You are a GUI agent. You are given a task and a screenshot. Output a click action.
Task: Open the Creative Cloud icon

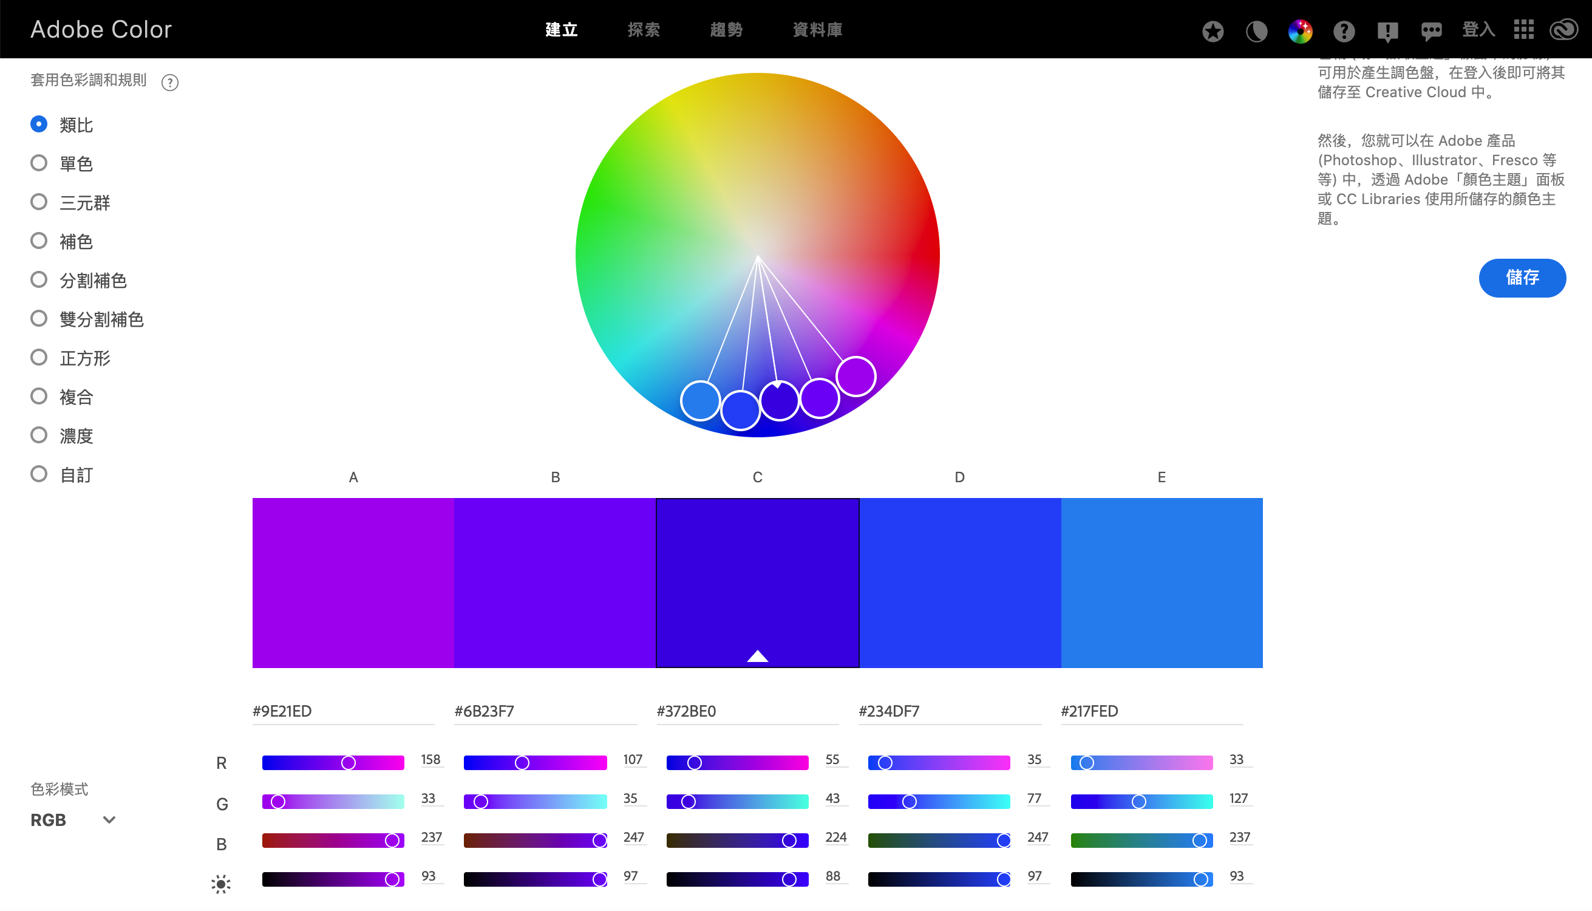[x=1563, y=29]
